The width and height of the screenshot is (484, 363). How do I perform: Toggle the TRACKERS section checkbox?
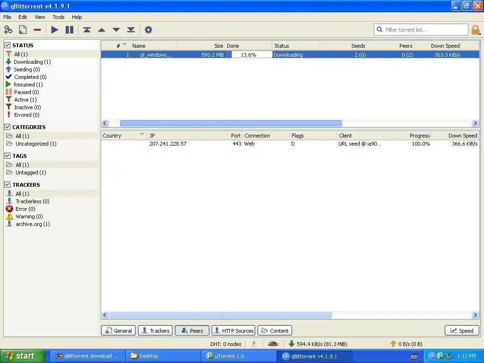[8, 185]
